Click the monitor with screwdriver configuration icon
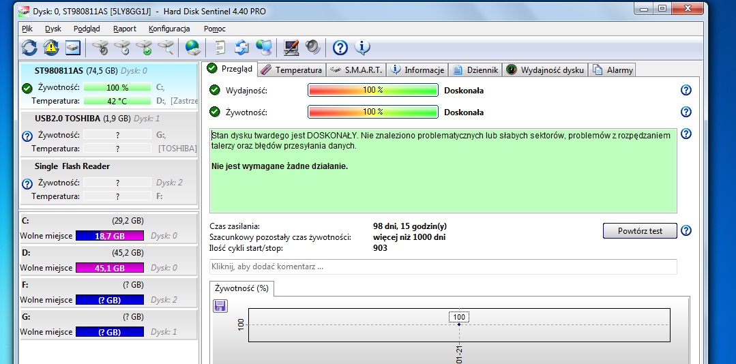Screen dimensions: 736x364 point(291,48)
